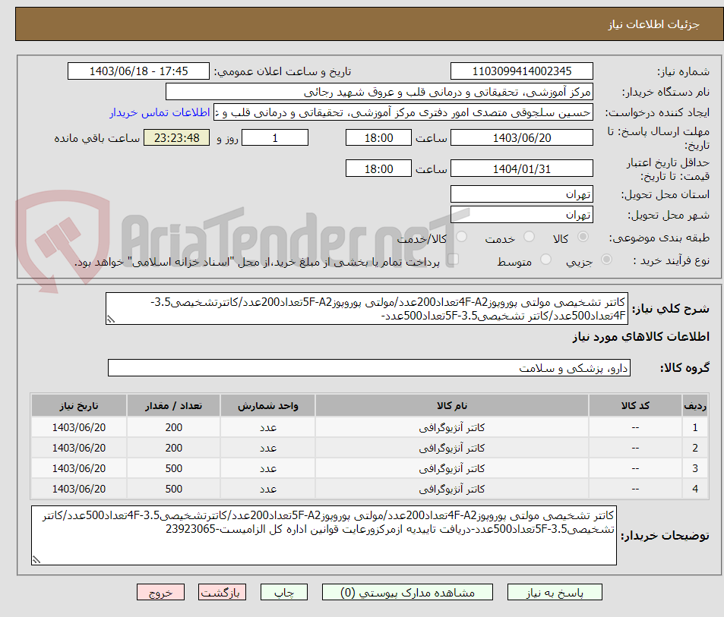Click the شرح کلی نیاز text area
This screenshot has height=617, width=724.
(367, 308)
